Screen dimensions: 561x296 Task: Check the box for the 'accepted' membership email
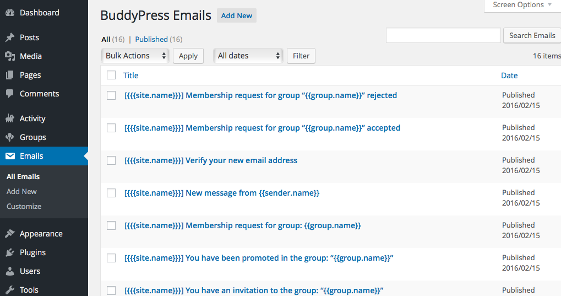[111, 128]
